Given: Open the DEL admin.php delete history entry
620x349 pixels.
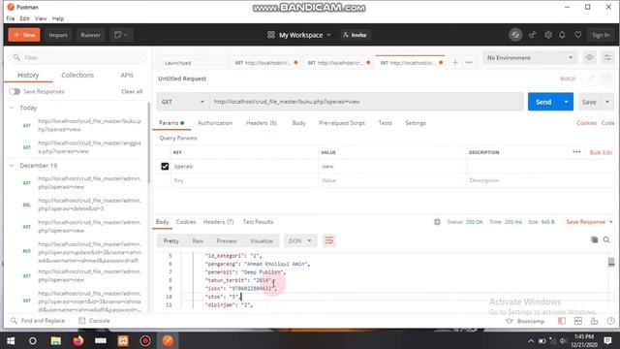Looking at the screenshot, I should [89, 205].
